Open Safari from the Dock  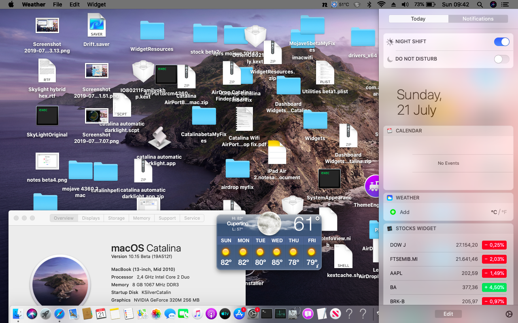(x=59, y=313)
